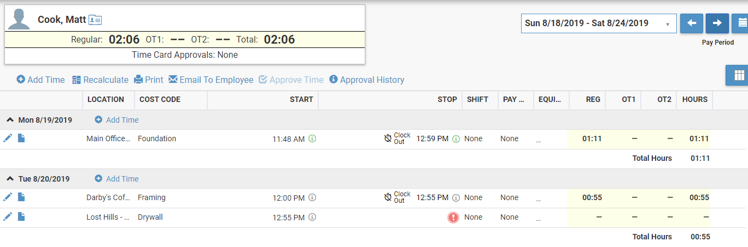Image resolution: width=748 pixels, height=247 pixels.
Task: Open the calendar date picker icon
Action: point(742,23)
